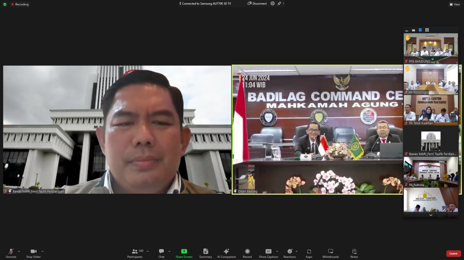This screenshot has width=464, height=260.
Task: Open the Chat panel
Action: pos(161,253)
